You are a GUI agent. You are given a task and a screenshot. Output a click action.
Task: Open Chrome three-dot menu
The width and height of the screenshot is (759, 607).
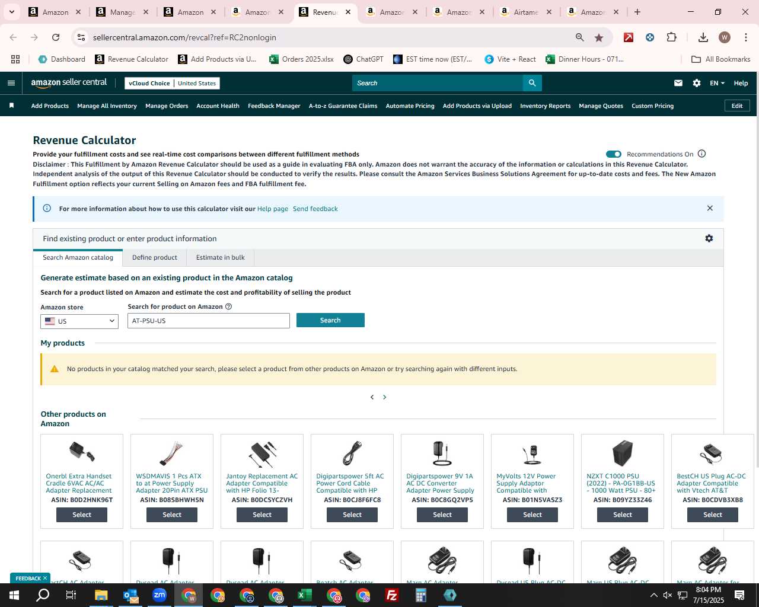click(745, 37)
